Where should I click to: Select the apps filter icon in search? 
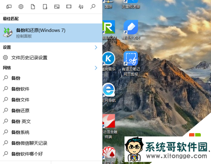click(9, 7)
